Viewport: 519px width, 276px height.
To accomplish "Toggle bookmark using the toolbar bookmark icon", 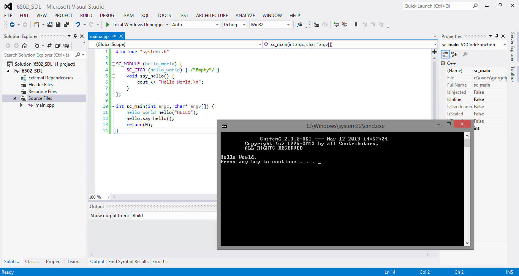I will (x=356, y=25).
